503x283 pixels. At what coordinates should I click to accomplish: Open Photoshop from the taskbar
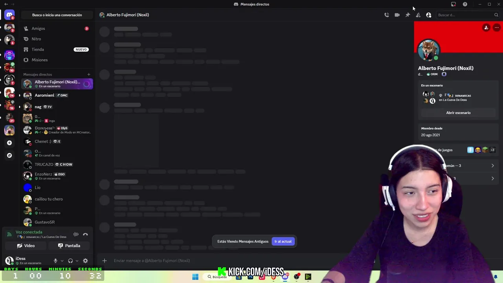point(250,277)
